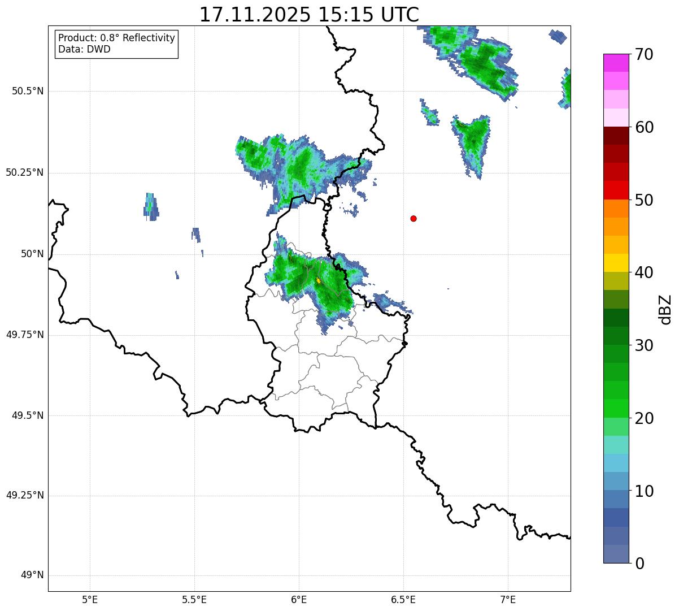
Task: Click the '5.5°E' longitude label
Action: pos(194,599)
